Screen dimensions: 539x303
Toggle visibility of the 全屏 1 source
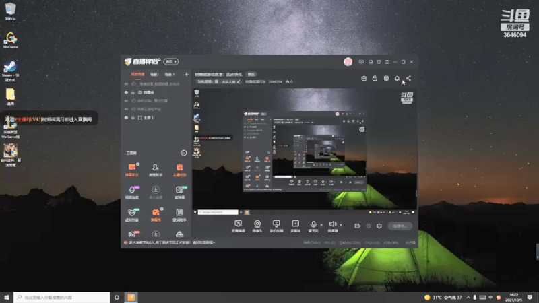tap(126, 117)
